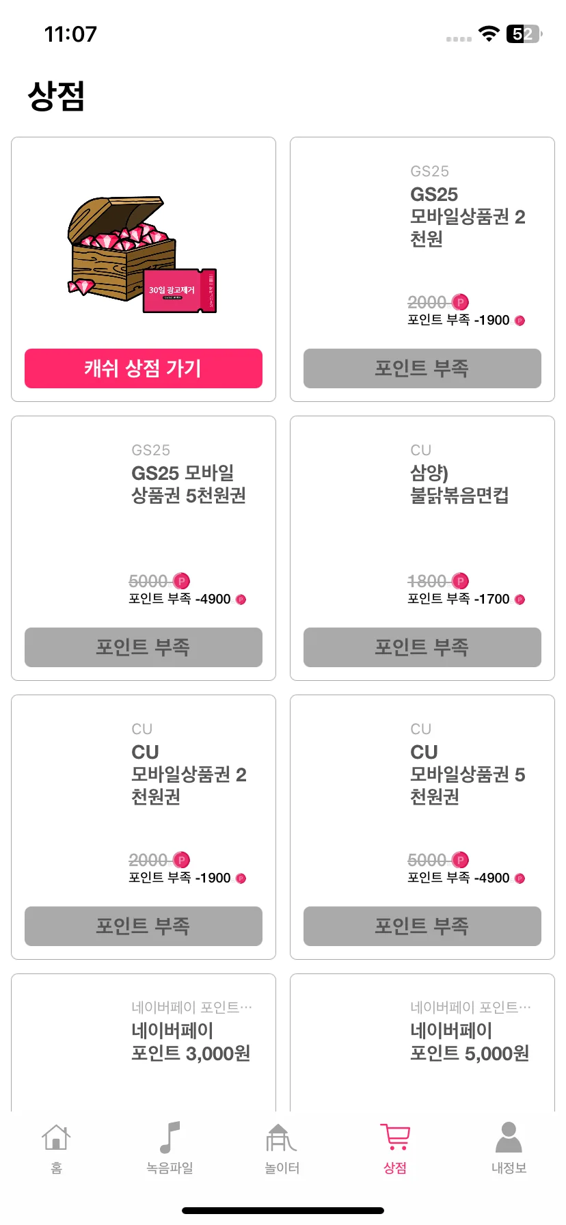The image size is (566, 1225).
Task: Tap the Wi-Fi status bar icon
Action: pyautogui.click(x=489, y=33)
